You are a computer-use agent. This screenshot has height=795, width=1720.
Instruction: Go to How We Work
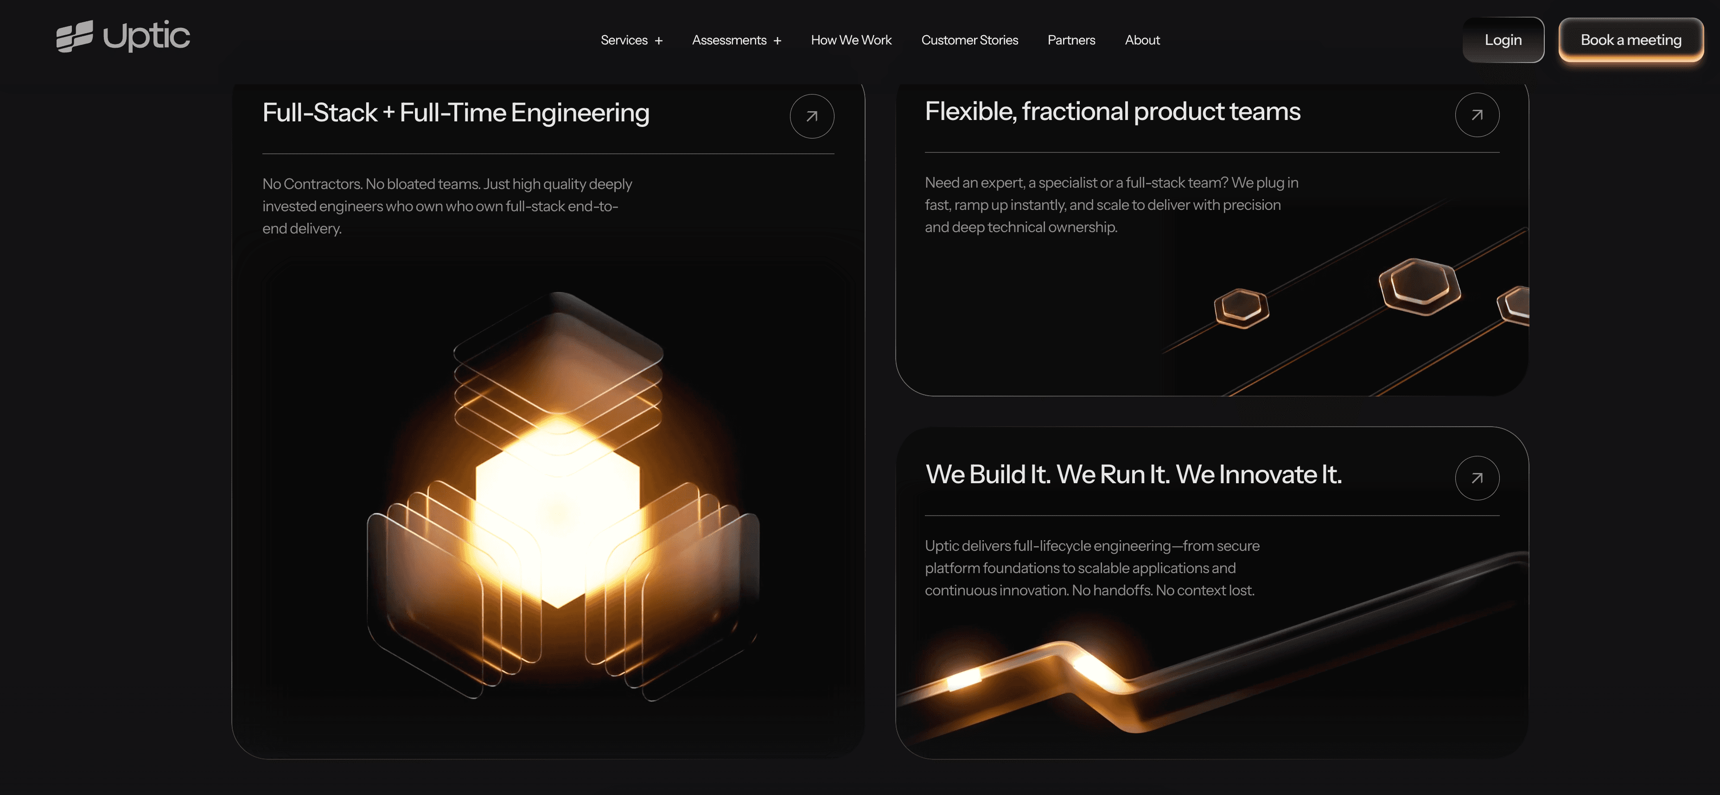pos(851,40)
